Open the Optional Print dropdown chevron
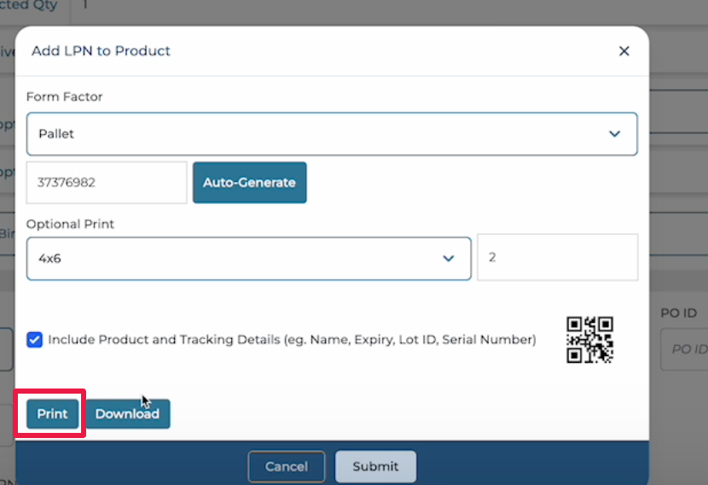The image size is (708, 485). click(448, 259)
